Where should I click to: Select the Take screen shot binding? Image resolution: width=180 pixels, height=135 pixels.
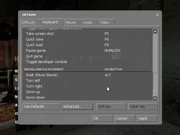tap(88, 34)
